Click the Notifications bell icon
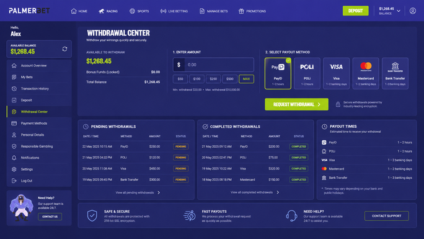Screen dimensions: 424x239 [14, 158]
